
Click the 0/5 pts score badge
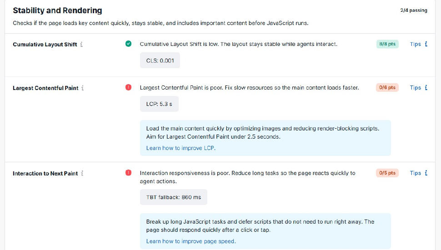[387, 173]
